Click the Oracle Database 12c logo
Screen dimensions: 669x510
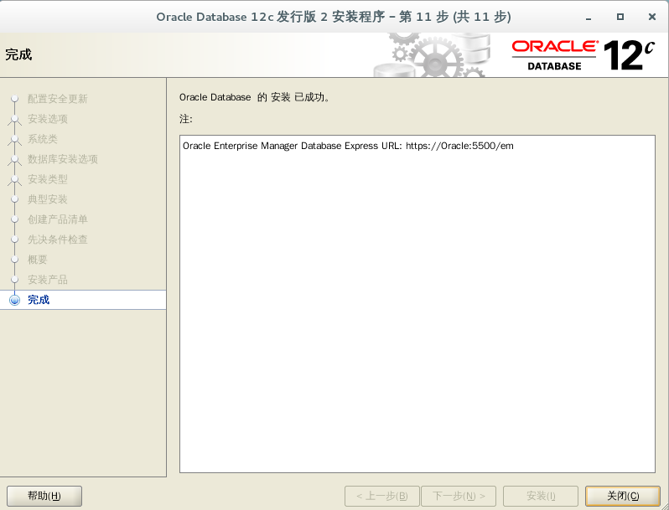(x=583, y=55)
